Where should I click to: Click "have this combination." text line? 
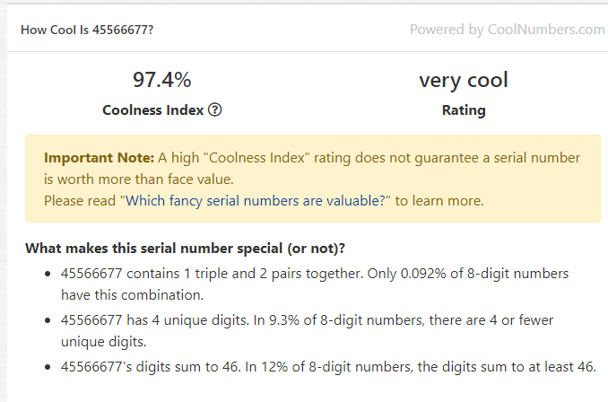[132, 295]
